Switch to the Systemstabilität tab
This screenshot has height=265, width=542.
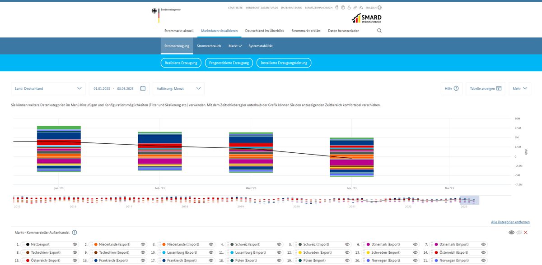[261, 46]
